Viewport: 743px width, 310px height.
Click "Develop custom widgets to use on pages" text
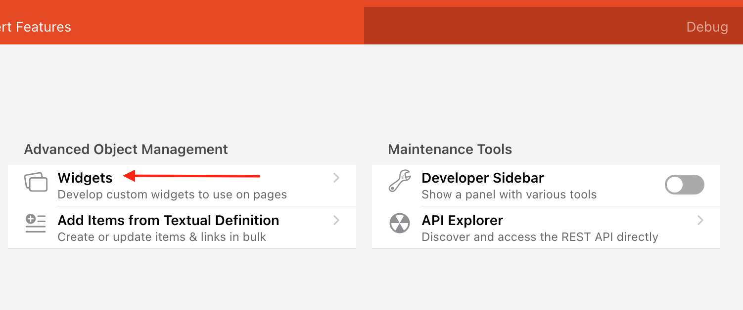tap(172, 194)
